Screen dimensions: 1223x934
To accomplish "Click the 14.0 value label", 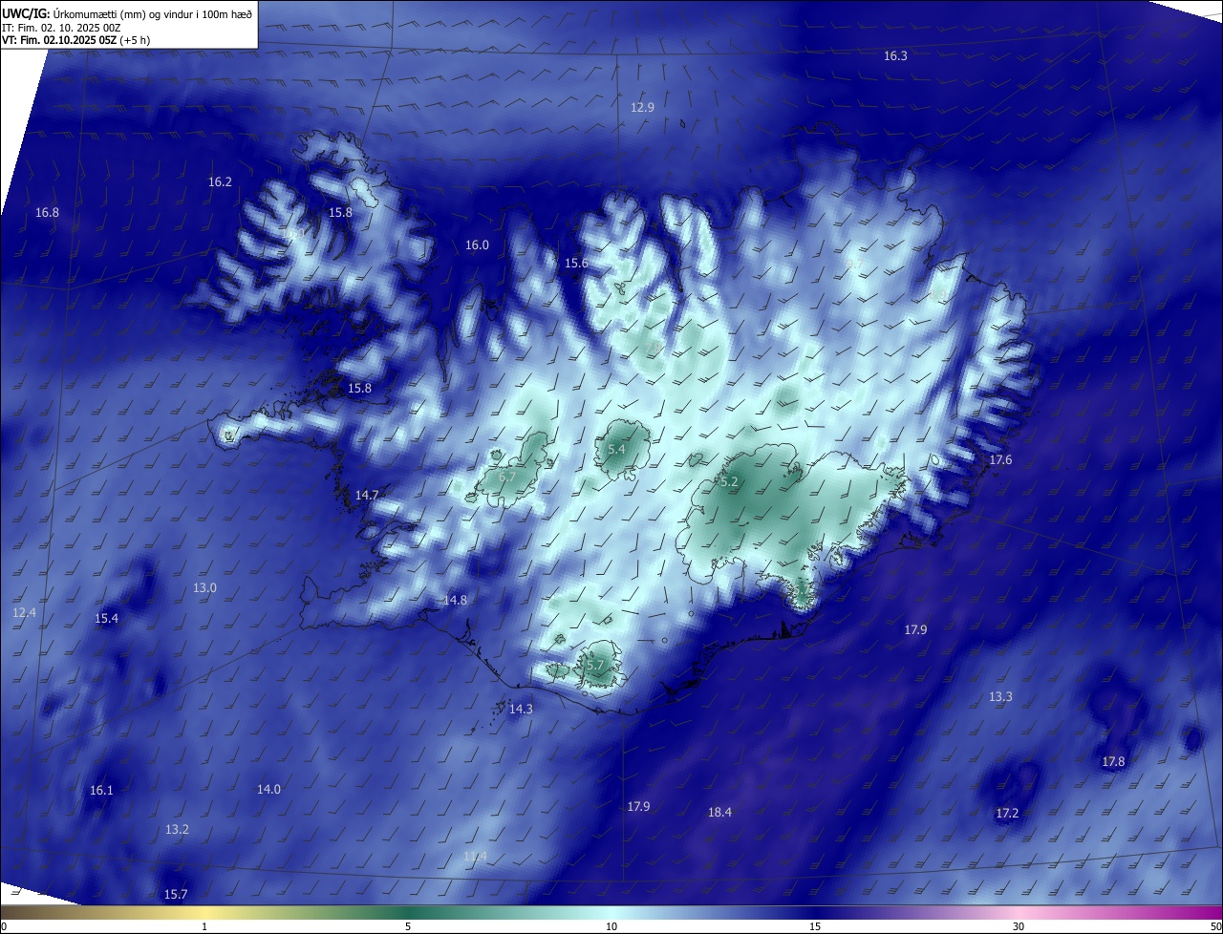I will click(x=268, y=790).
